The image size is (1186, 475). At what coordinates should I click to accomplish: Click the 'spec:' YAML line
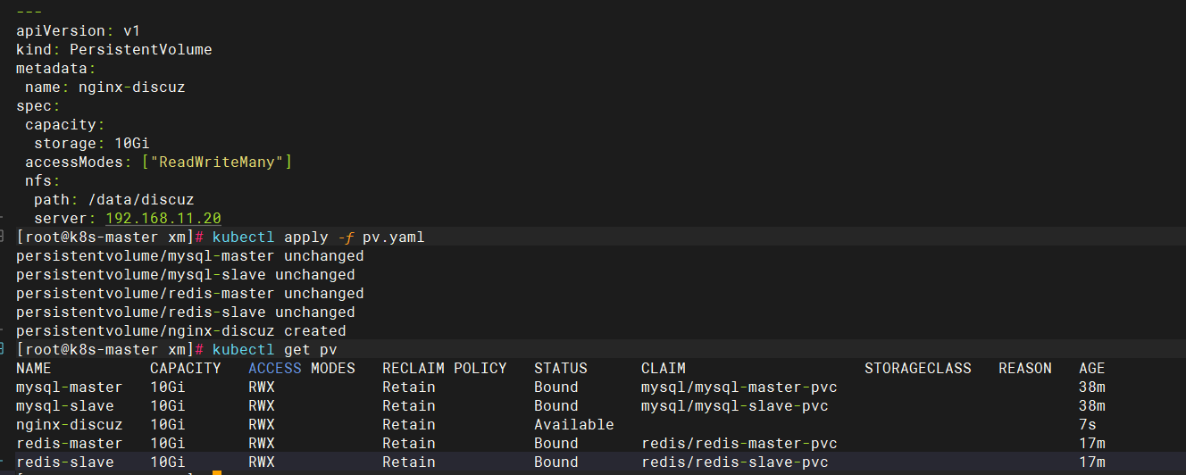click(x=38, y=105)
